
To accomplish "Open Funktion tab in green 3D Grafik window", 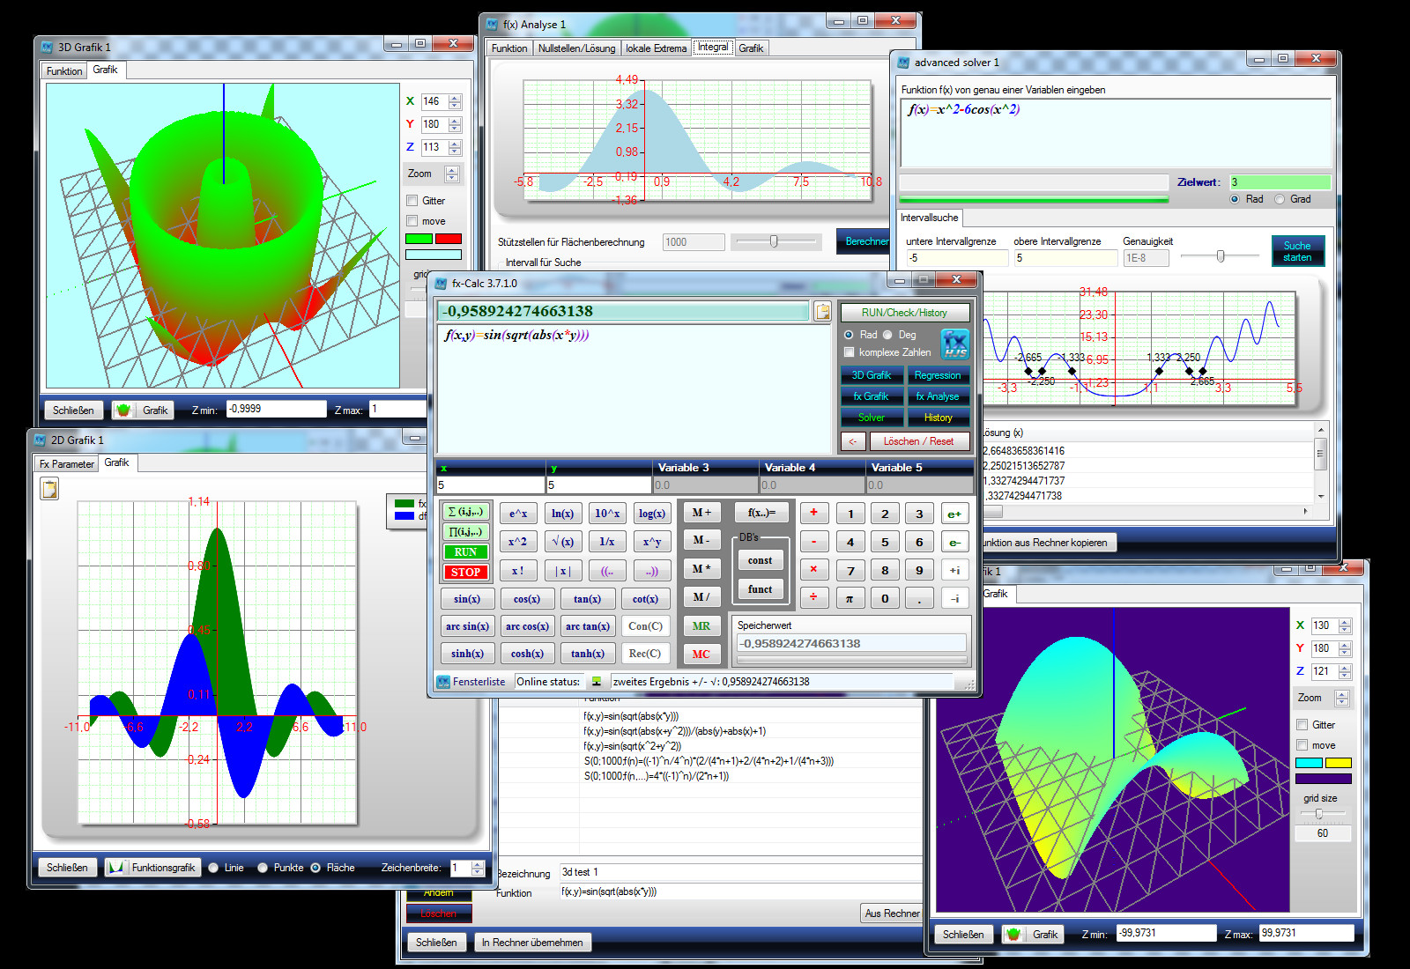I will coord(64,71).
